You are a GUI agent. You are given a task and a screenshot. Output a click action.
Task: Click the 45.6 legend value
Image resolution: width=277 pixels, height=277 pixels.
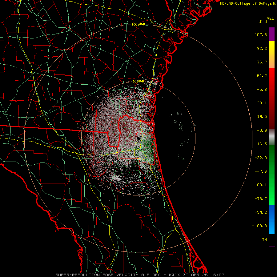(x=262, y=89)
